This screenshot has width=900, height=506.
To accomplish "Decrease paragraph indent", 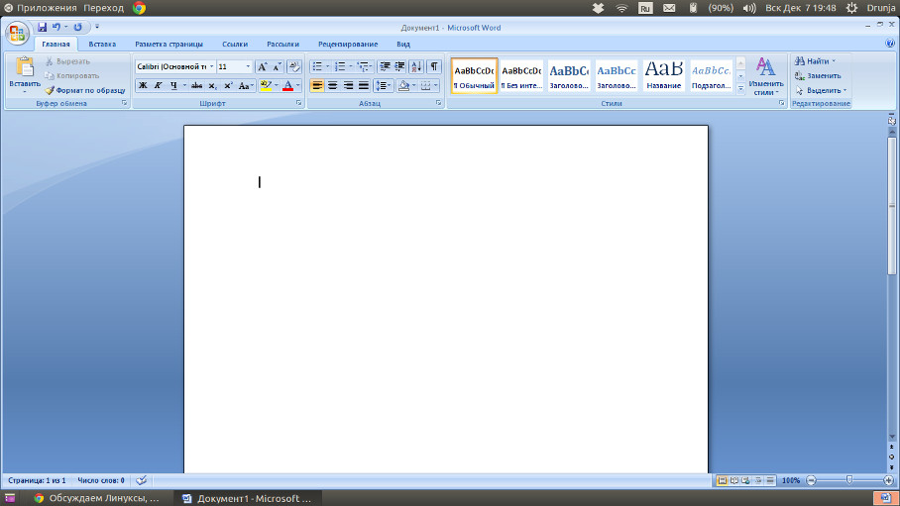I will tap(386, 66).
